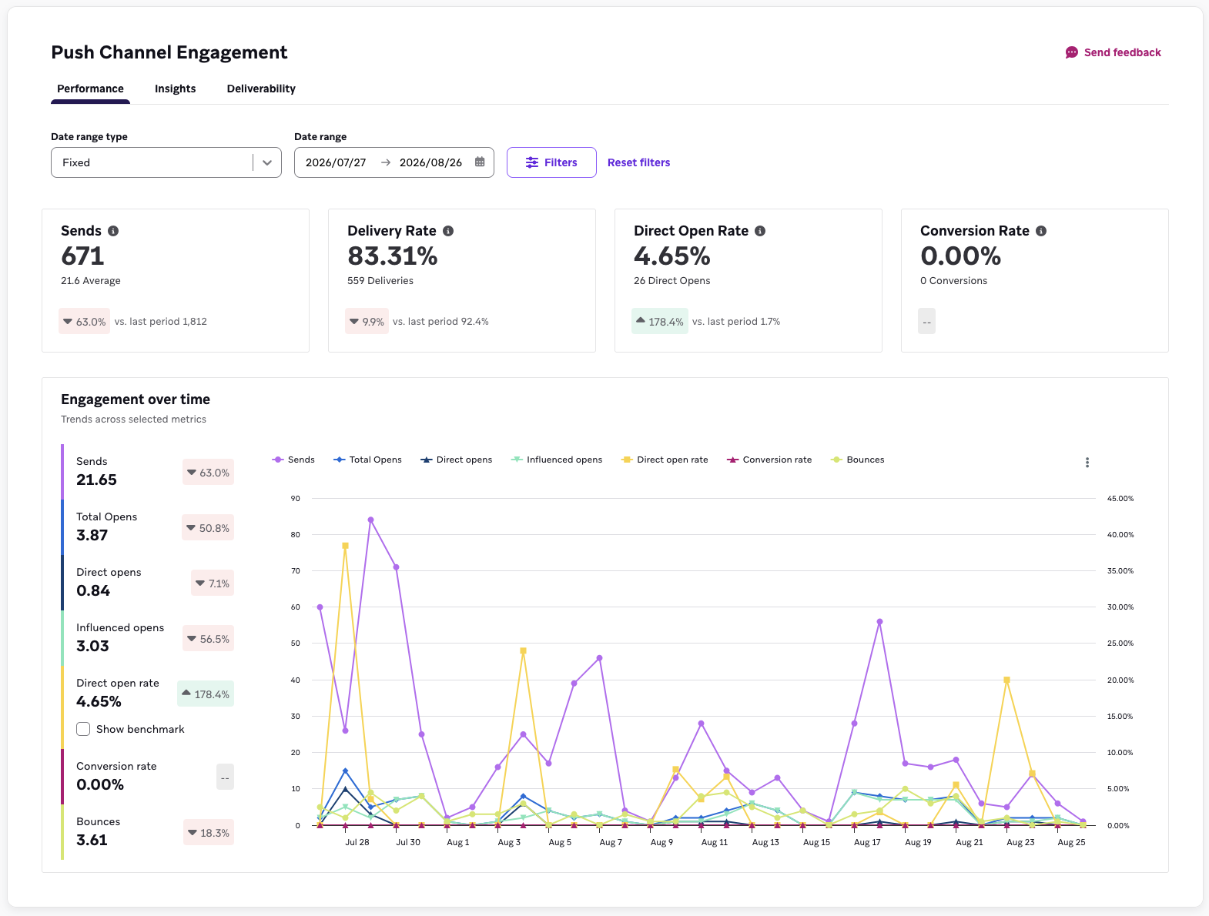Click the 'Engagement over time' heading

click(x=136, y=399)
